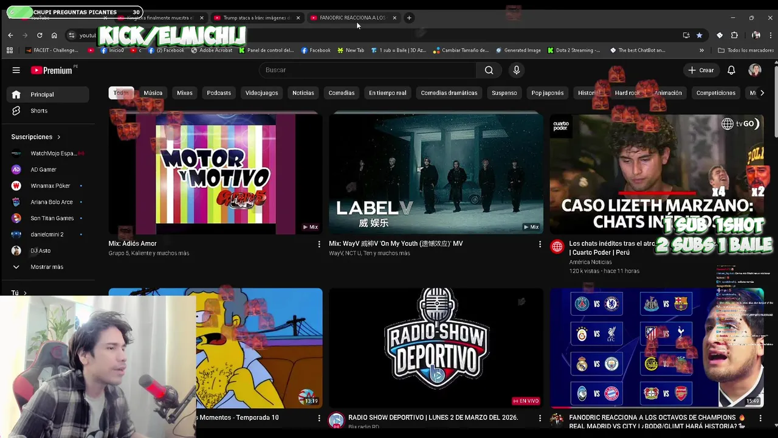Expand the Suscripciones section chevron

coord(59,137)
